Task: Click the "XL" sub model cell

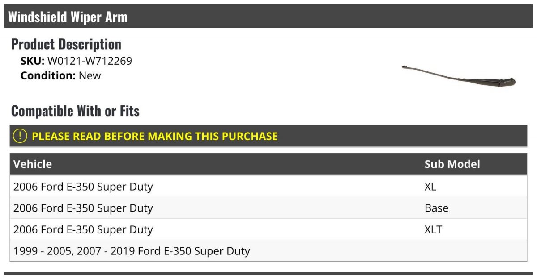Action: point(430,187)
